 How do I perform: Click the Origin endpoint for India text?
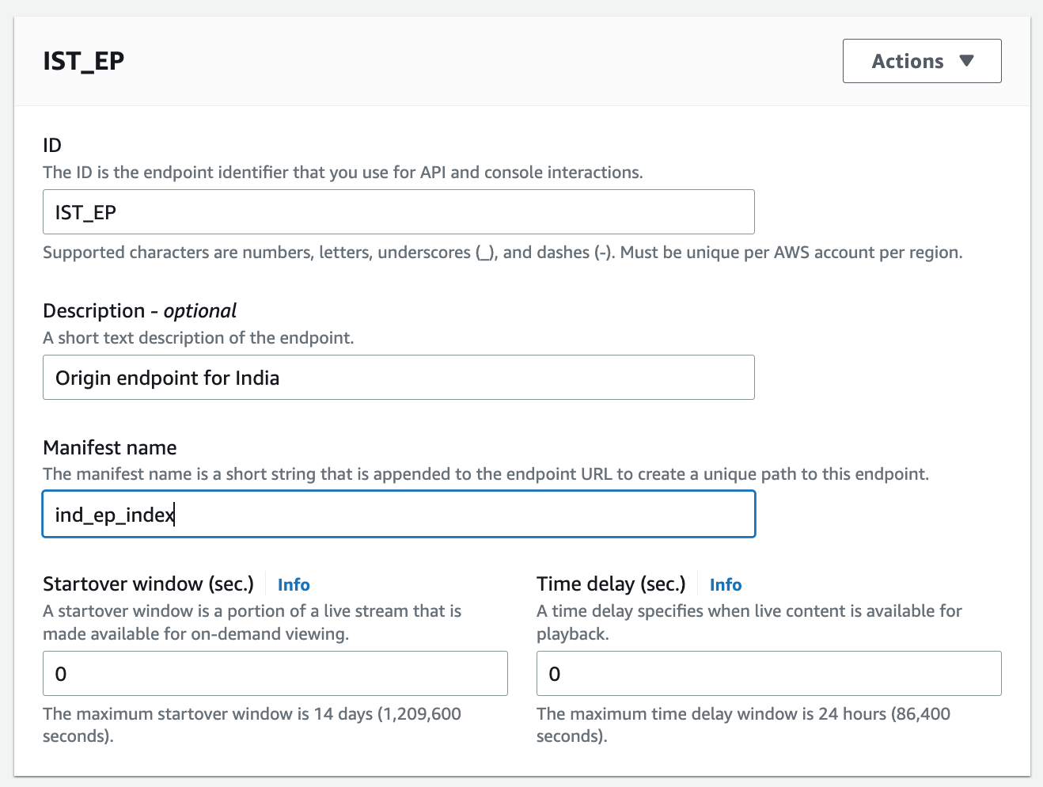(166, 378)
